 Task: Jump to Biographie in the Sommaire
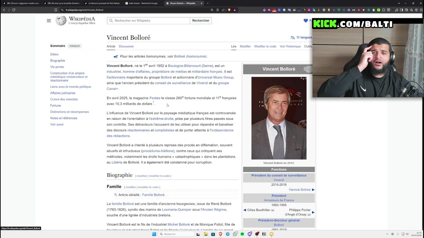pos(58,60)
